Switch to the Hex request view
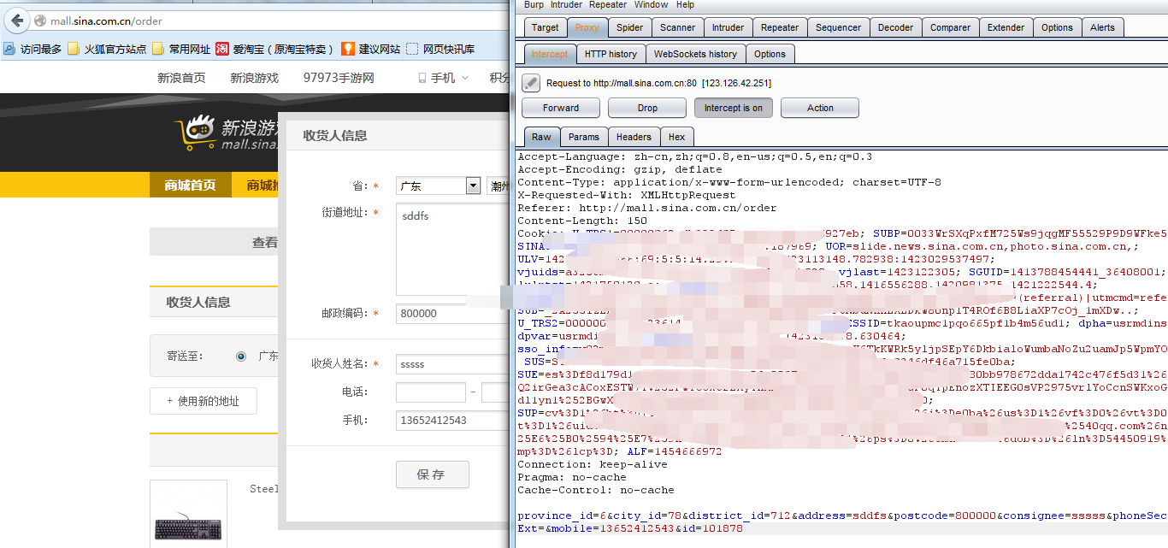The image size is (1168, 548). [676, 137]
